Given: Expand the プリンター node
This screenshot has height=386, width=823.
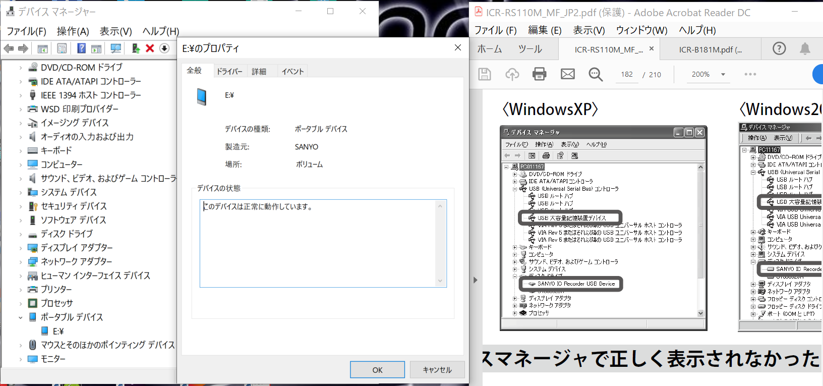Looking at the screenshot, I should point(20,290).
